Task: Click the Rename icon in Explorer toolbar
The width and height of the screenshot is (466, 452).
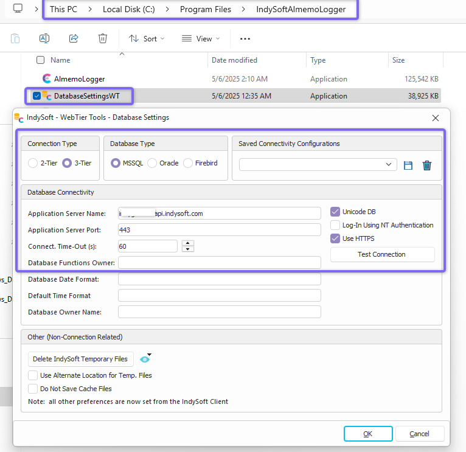Action: click(44, 38)
